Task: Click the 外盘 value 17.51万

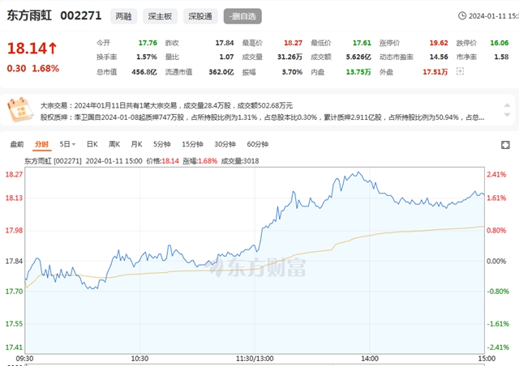Action: pos(435,72)
